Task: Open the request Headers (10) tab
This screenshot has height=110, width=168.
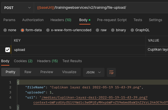Action: click(x=61, y=20)
